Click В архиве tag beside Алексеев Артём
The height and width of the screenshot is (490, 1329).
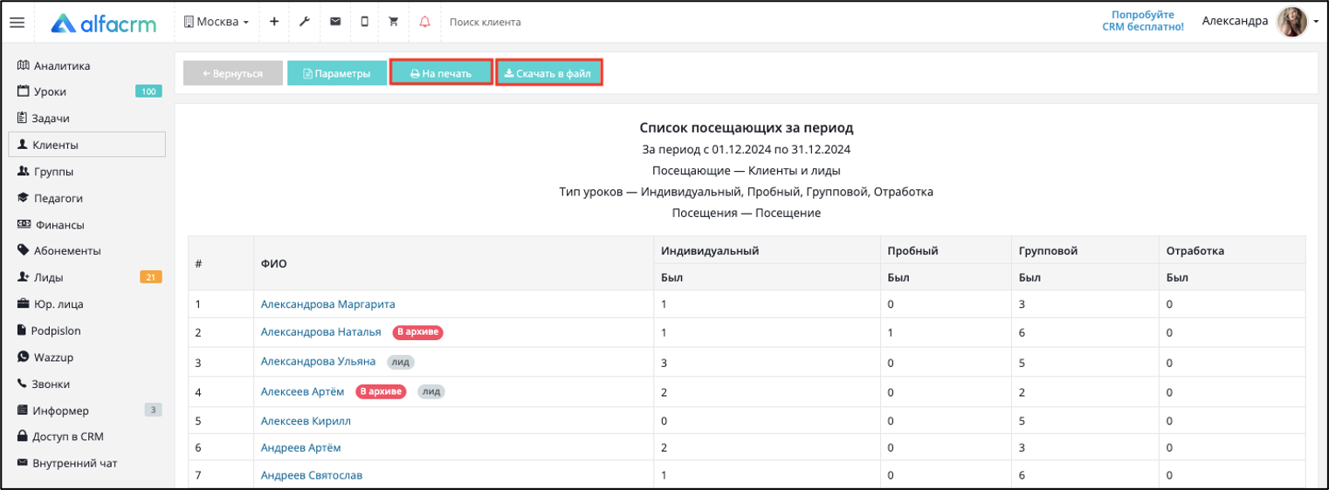[382, 391]
